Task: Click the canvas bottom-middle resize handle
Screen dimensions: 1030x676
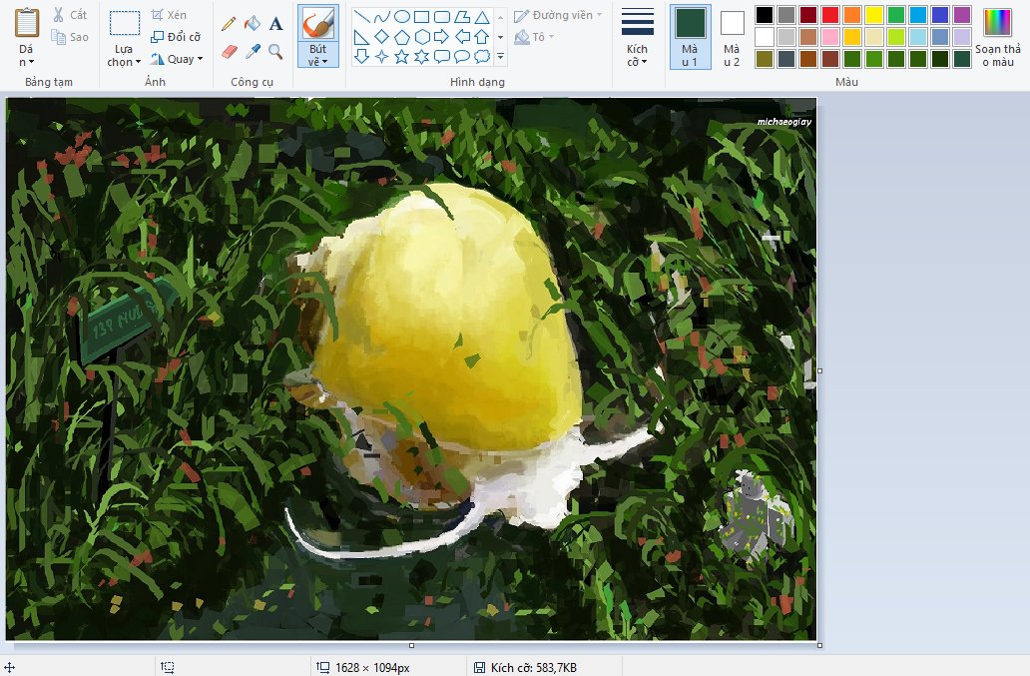Action: [412, 645]
